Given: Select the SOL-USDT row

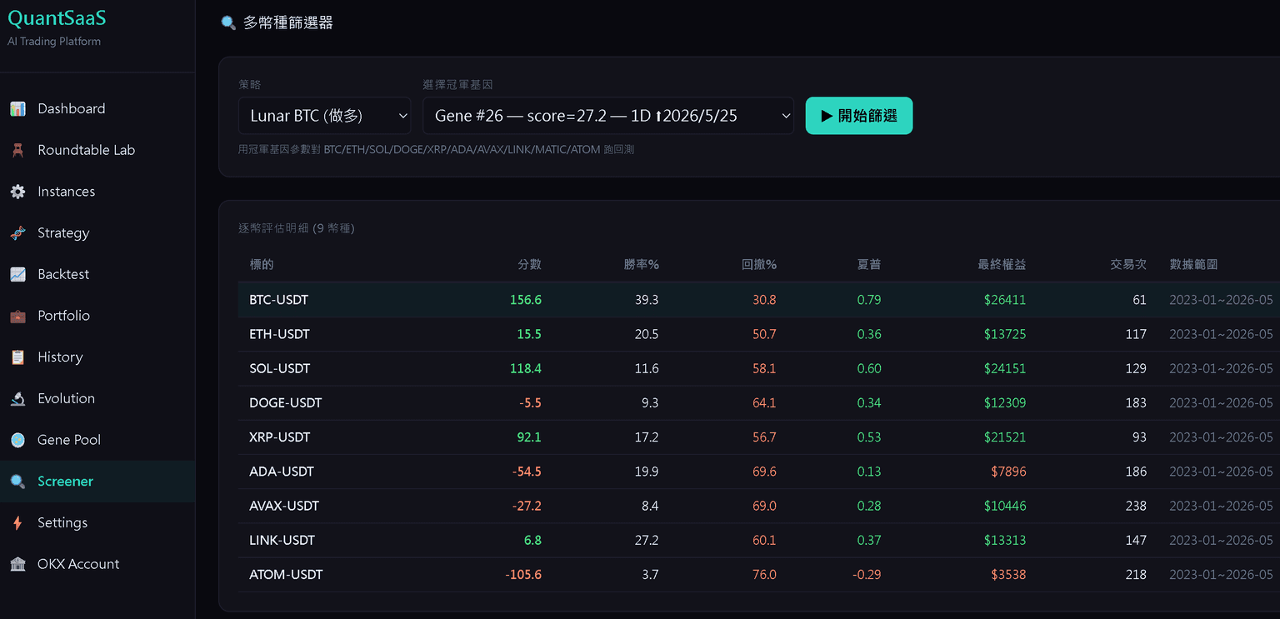Looking at the screenshot, I should (x=758, y=368).
